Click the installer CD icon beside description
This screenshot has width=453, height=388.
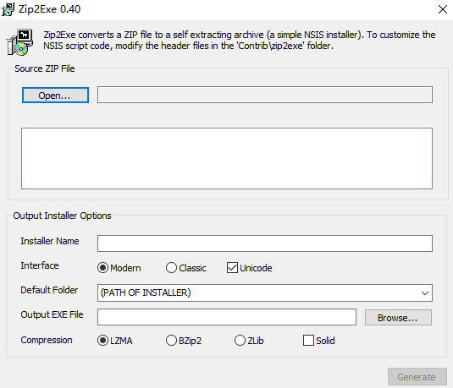click(x=20, y=42)
